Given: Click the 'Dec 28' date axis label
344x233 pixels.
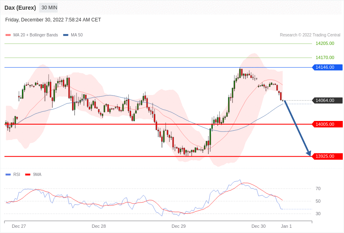Looking at the screenshot, I should tap(99, 227).
